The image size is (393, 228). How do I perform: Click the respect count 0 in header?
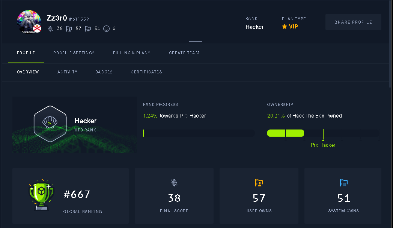114,28
